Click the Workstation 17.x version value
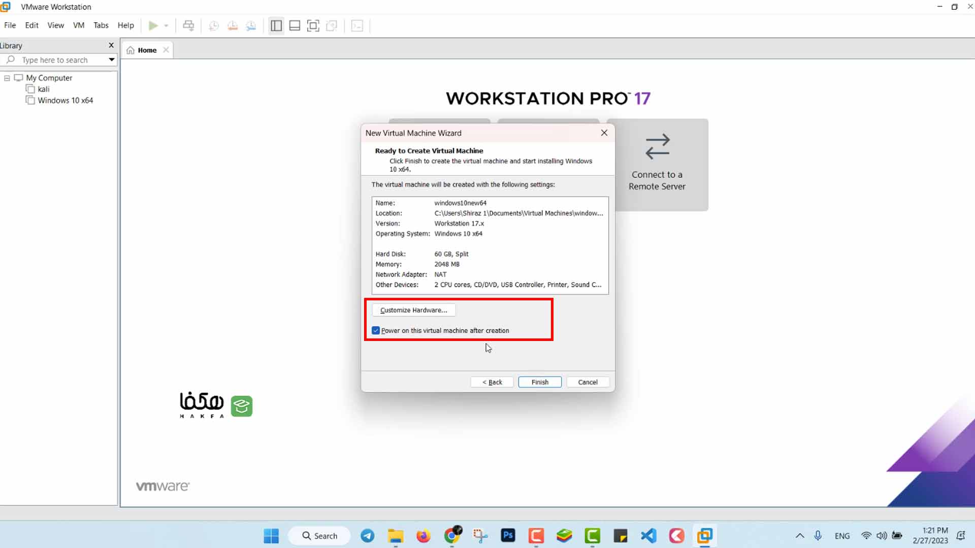The image size is (975, 548). click(x=459, y=223)
